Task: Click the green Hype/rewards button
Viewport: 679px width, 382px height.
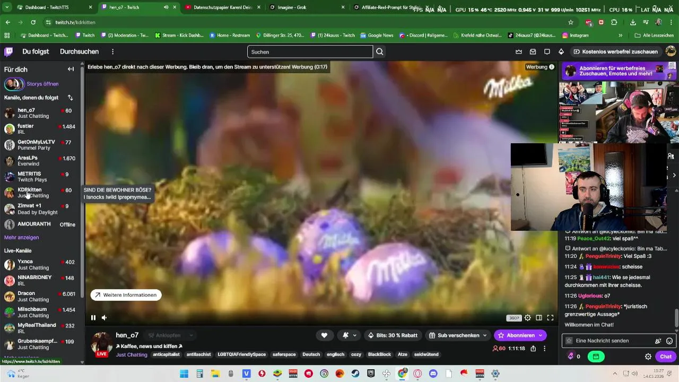Action: 596,357
